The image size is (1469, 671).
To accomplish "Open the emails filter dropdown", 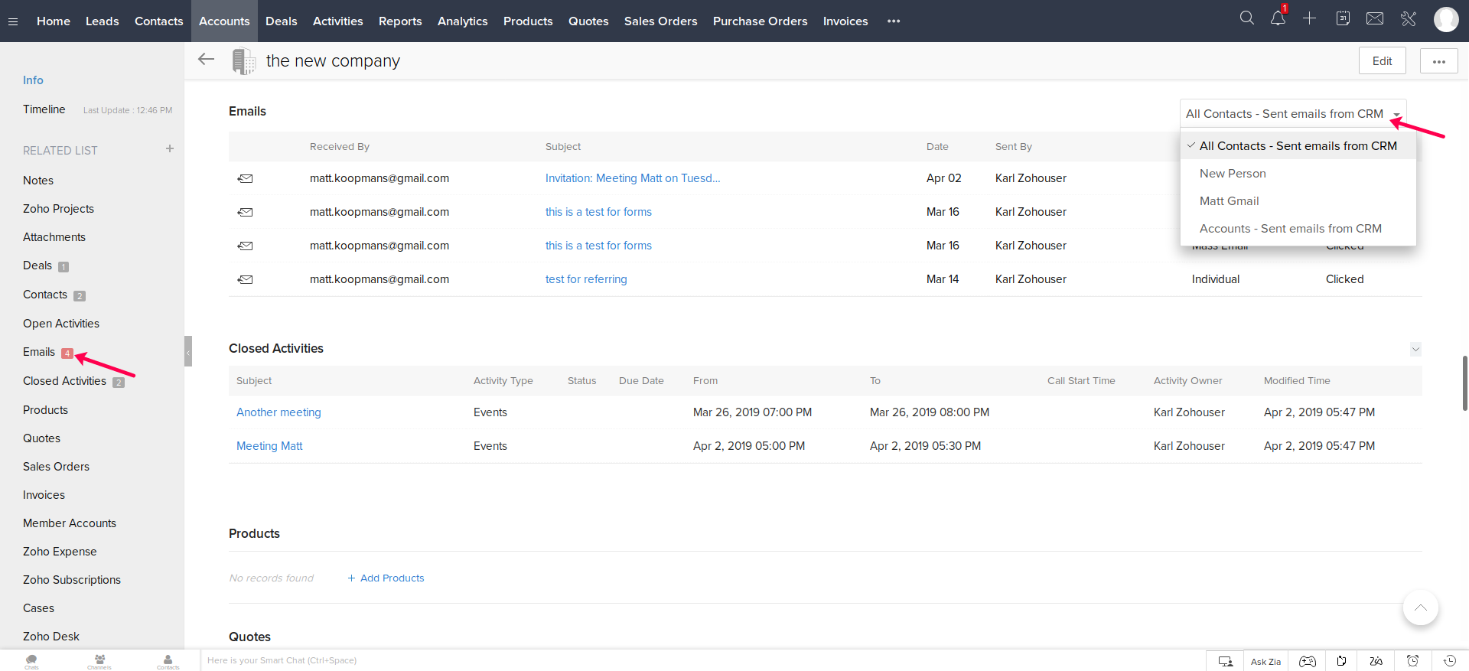I will click(x=1293, y=114).
